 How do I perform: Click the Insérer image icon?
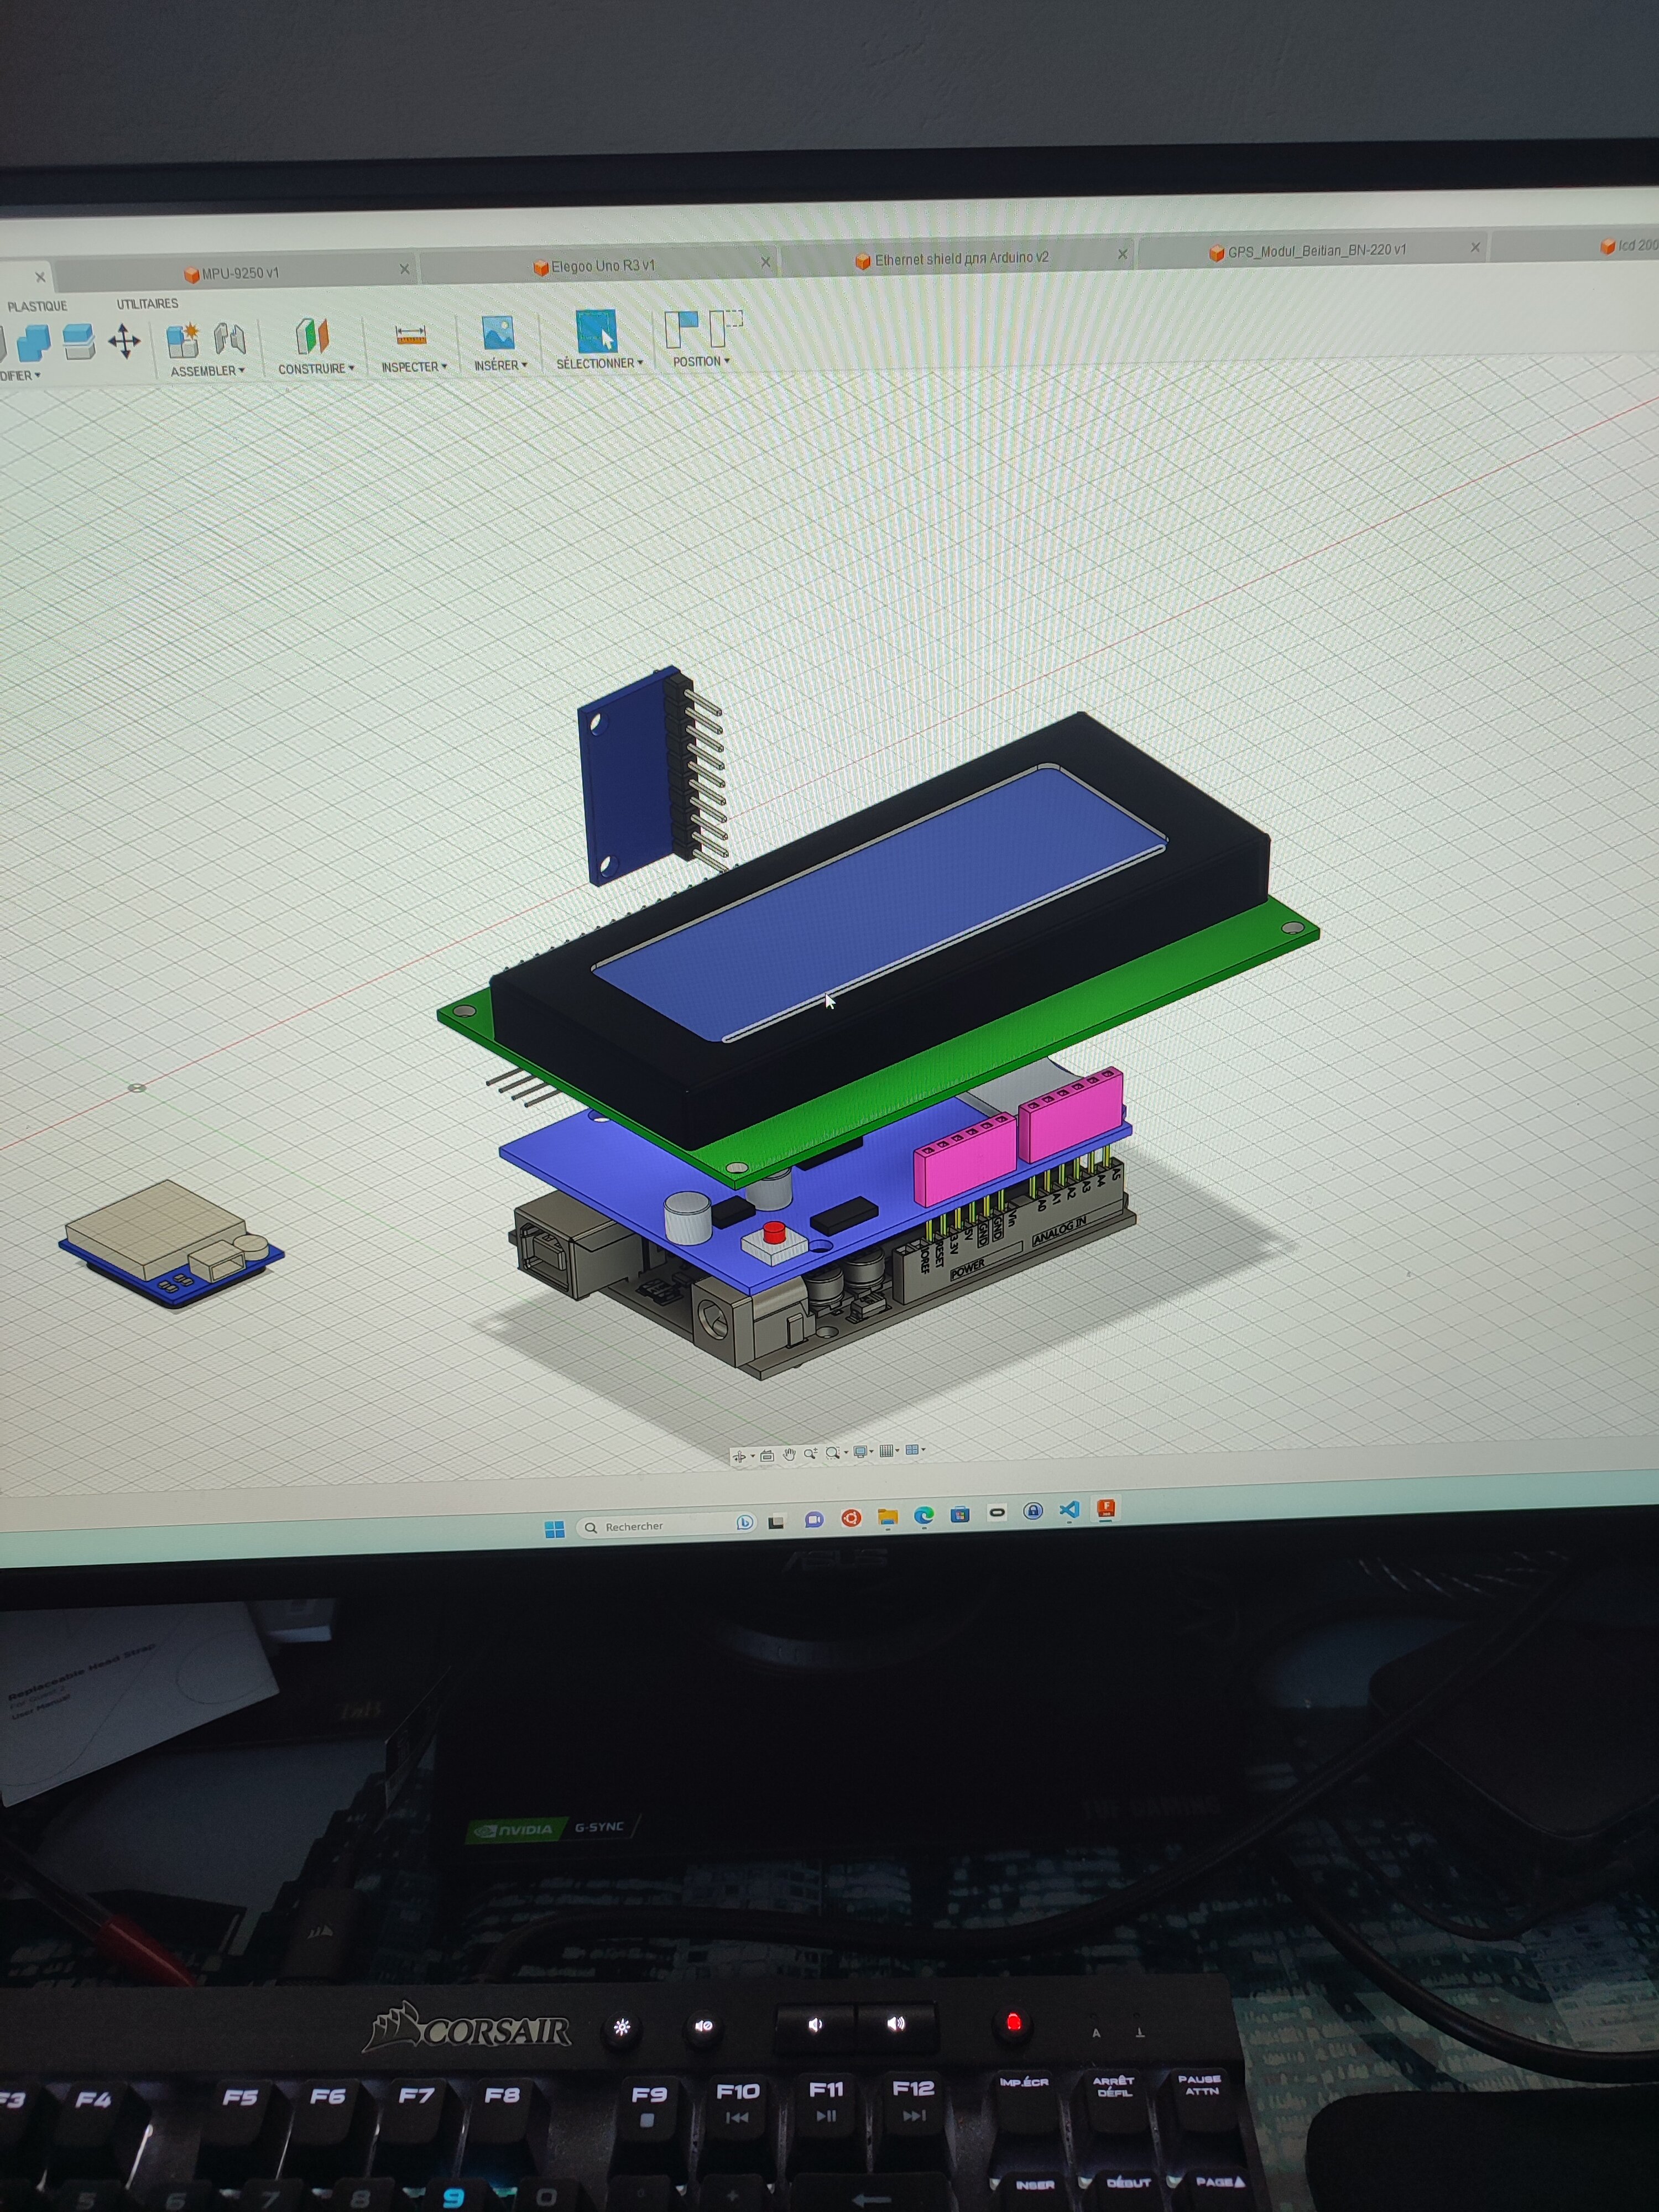tap(498, 333)
